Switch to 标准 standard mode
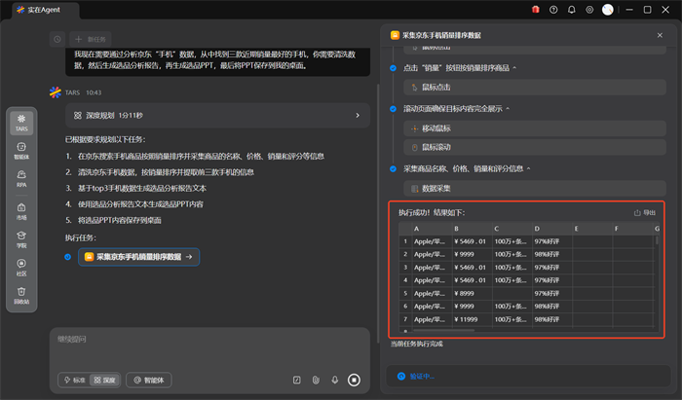682x400 pixels. 73,380
